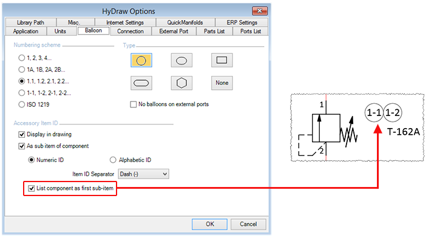Select the rounded slot balloon type
This screenshot has width=437, height=241.
141,83
